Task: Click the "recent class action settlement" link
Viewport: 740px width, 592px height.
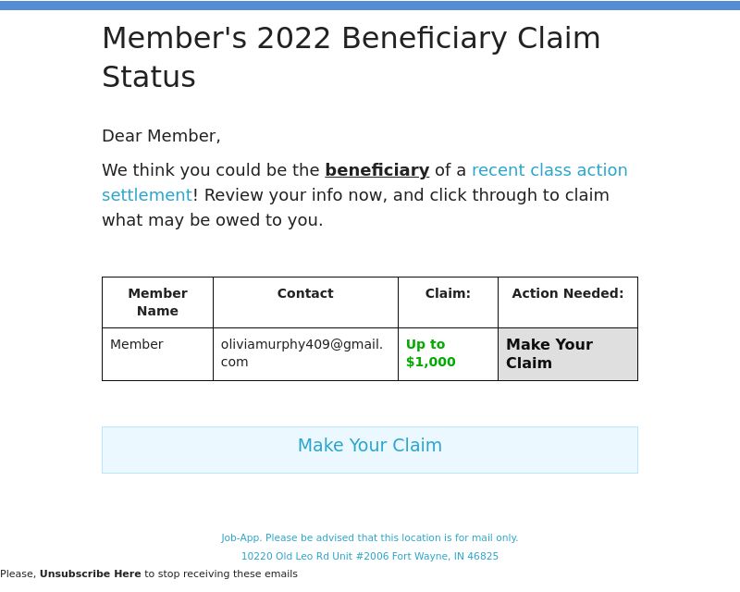Action: click(x=549, y=171)
